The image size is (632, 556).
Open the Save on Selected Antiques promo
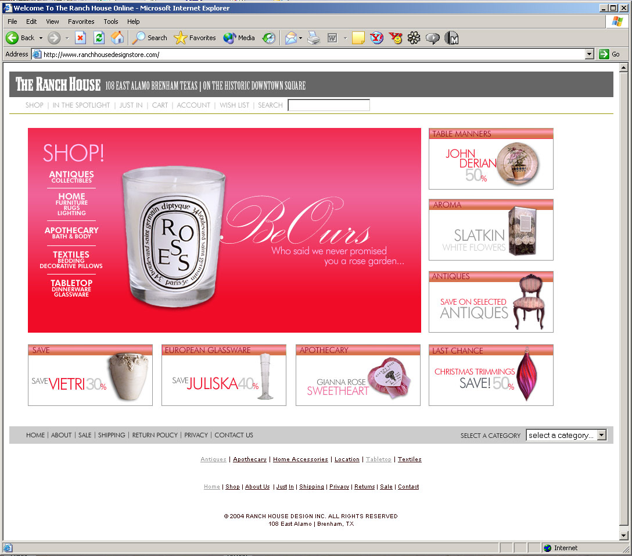[x=491, y=302]
